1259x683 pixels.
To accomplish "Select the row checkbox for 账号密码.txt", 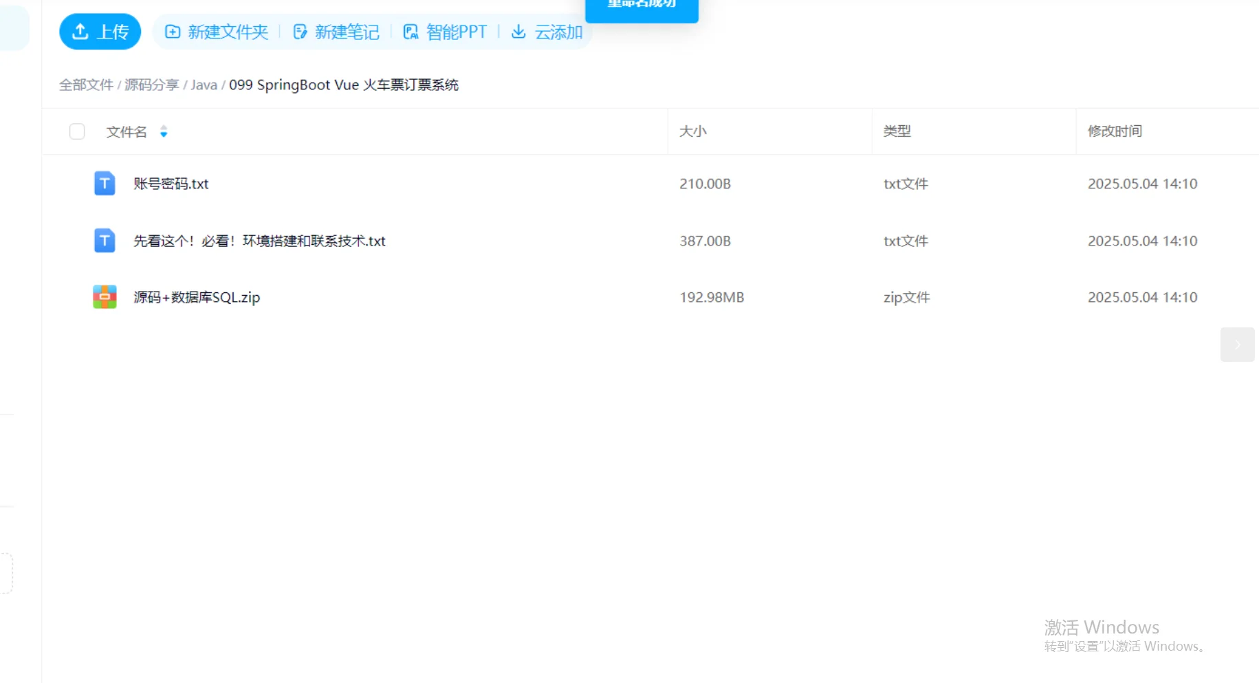I will [x=77, y=184].
